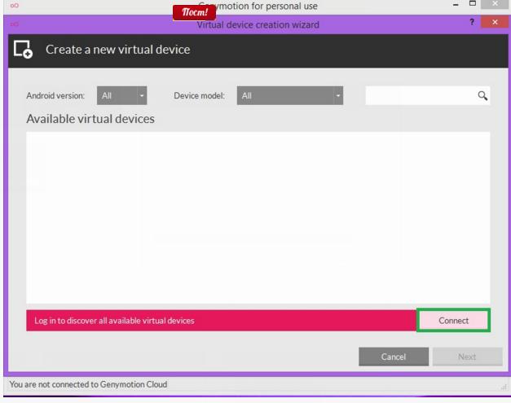Screen dimensions: 511x403
Task: Open the Android version dropdown
Action: pyautogui.click(x=121, y=97)
